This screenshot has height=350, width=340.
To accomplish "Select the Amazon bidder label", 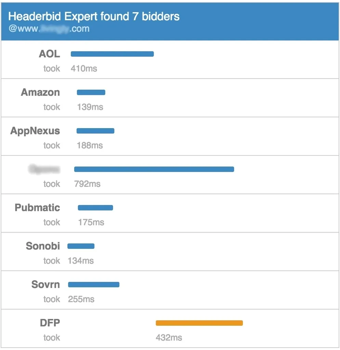I will point(40,92).
